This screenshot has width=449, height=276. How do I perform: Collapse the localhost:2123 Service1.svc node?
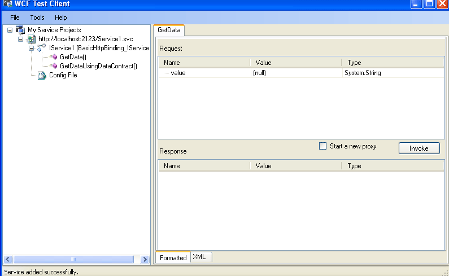point(21,39)
